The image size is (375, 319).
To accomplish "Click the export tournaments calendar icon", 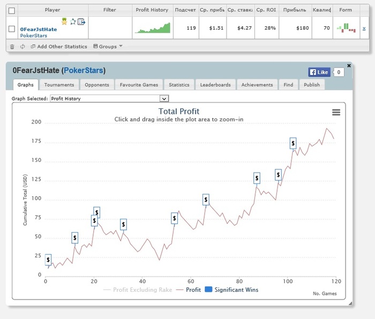I will pyautogui.click(x=81, y=21).
